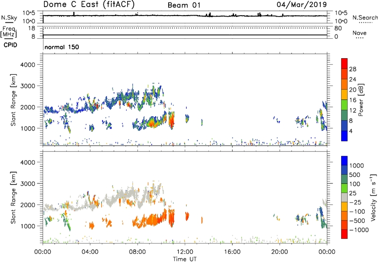Pick the yellow -100 to -25 velocity segment
Image resolution: width=378 pixels, height=262 pixels.
[344, 207]
